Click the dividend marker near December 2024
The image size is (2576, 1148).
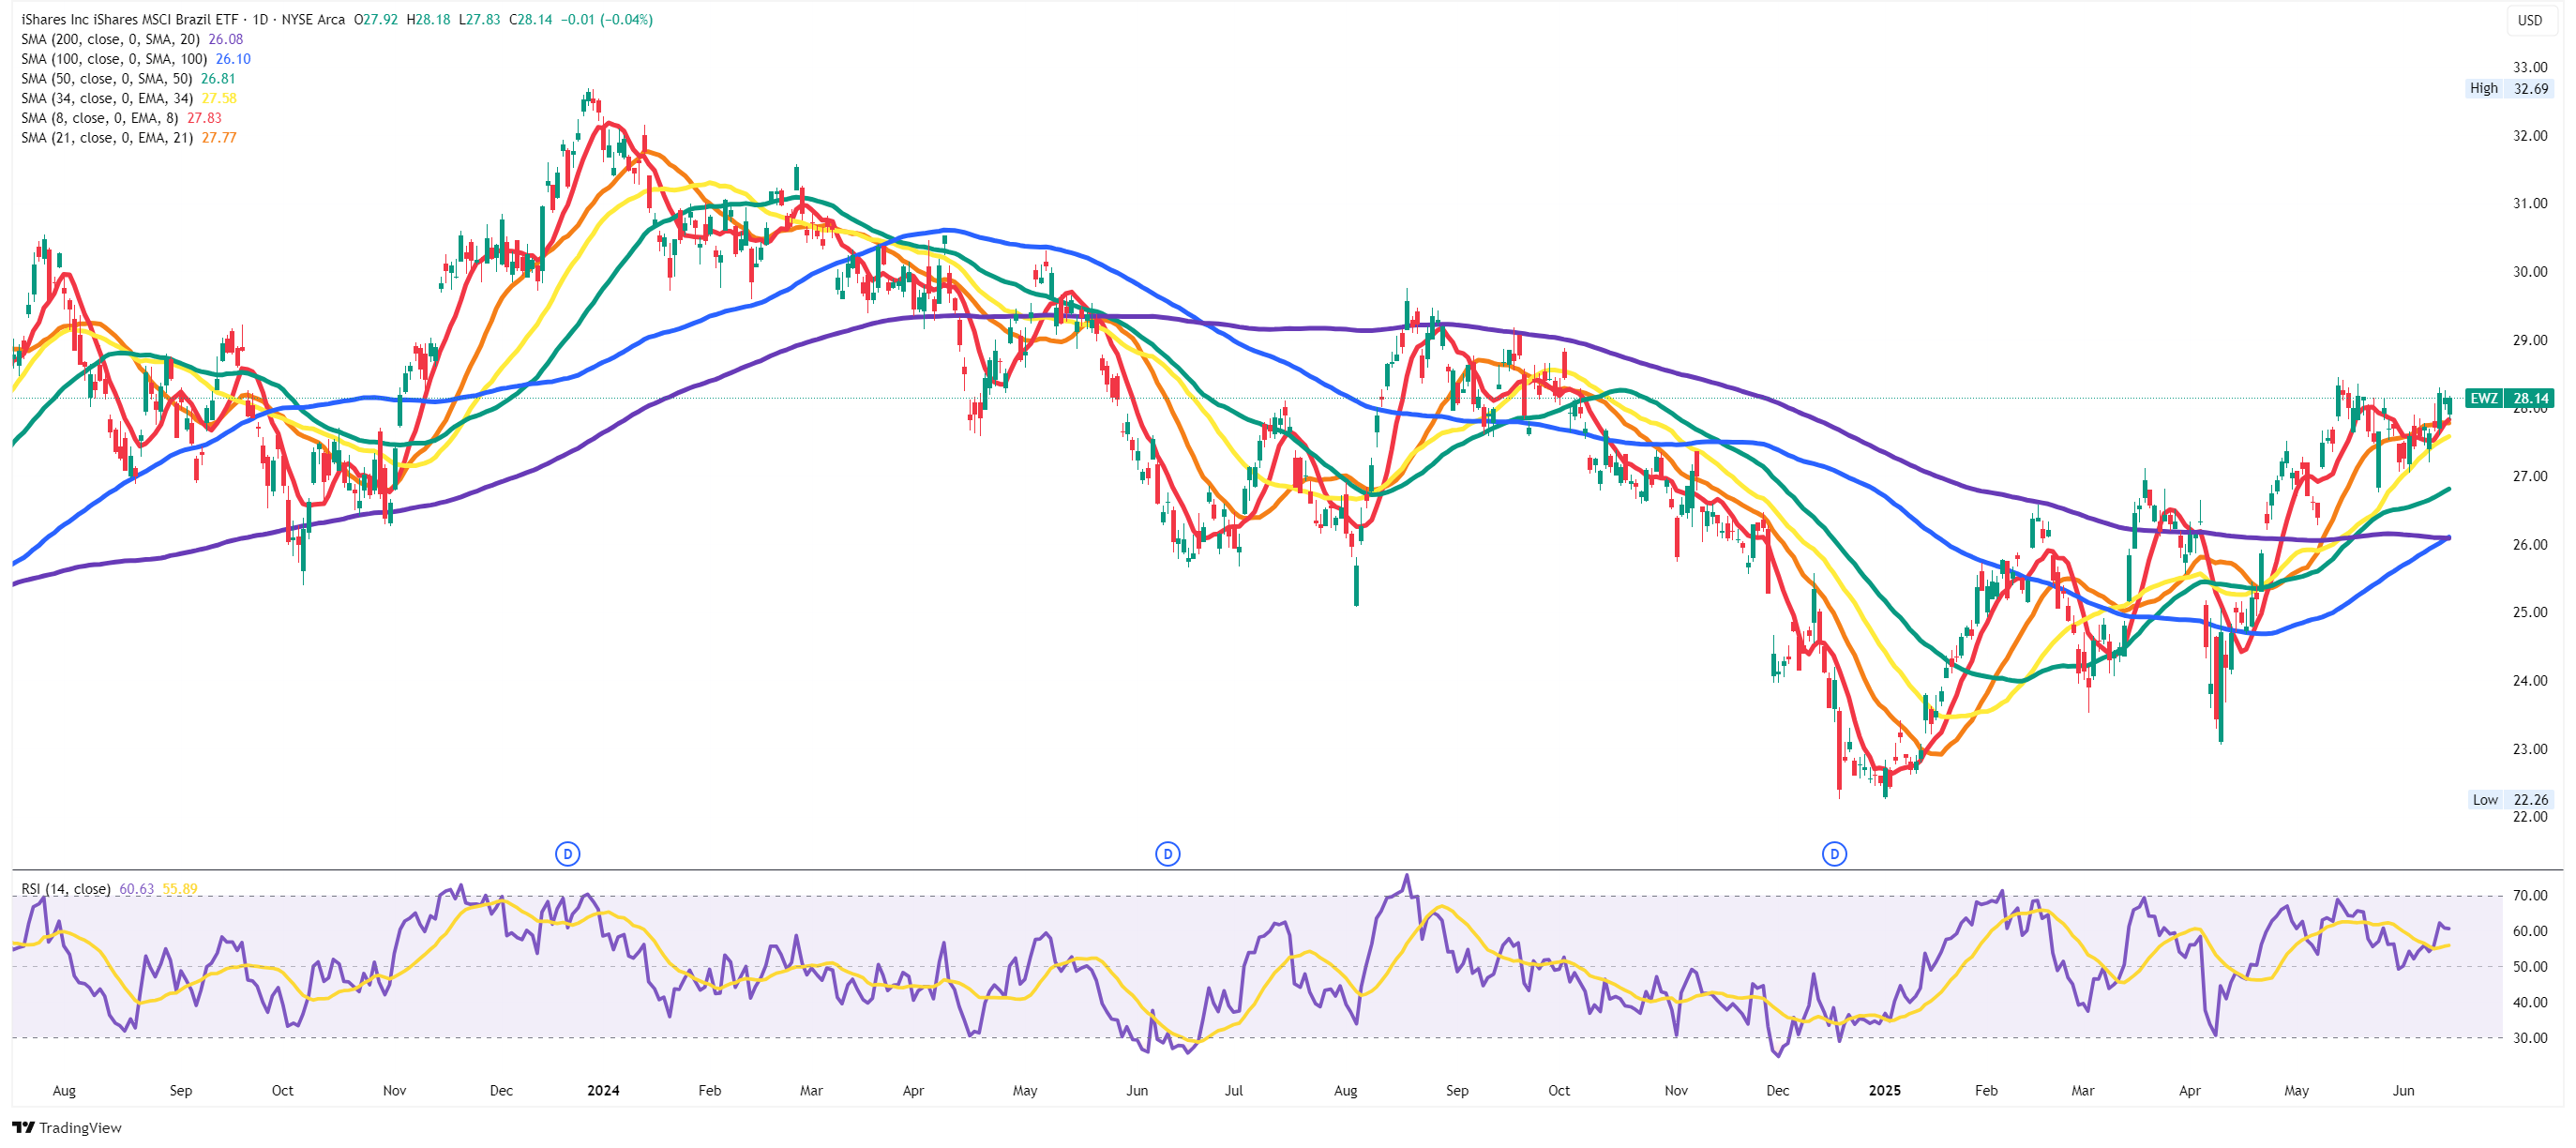coord(1833,853)
